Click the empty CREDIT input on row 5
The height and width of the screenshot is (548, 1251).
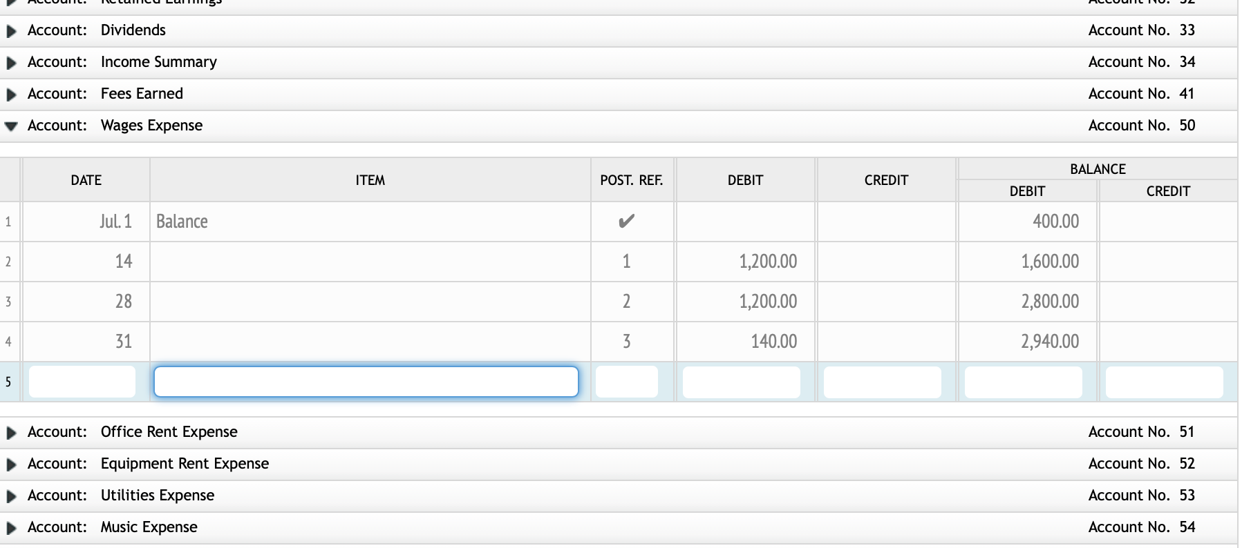click(x=883, y=381)
